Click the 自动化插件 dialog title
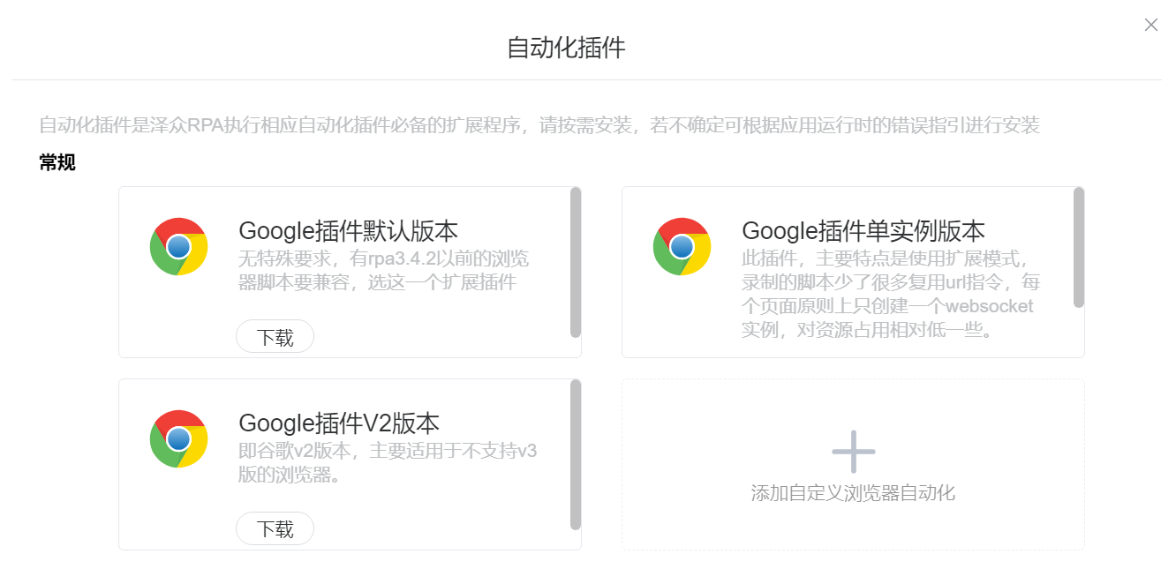1176x569 pixels. pyautogui.click(x=566, y=48)
